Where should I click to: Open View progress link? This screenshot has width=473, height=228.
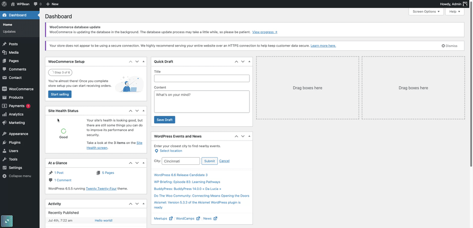265,32
